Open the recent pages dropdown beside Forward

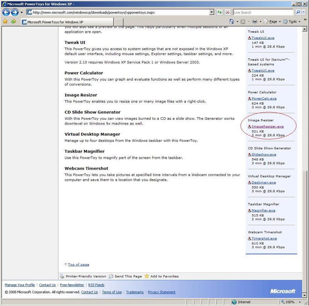pos(22,12)
